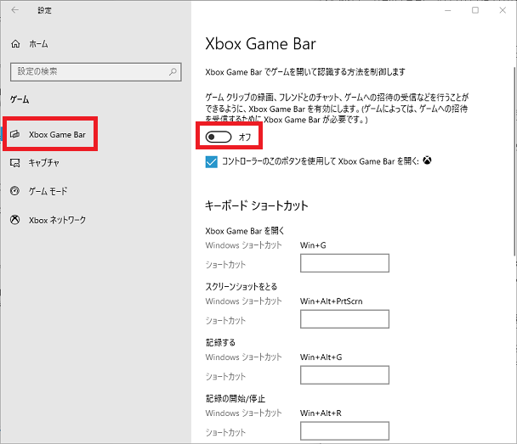Close the settings window
The width and height of the screenshot is (517, 444).
click(x=503, y=10)
